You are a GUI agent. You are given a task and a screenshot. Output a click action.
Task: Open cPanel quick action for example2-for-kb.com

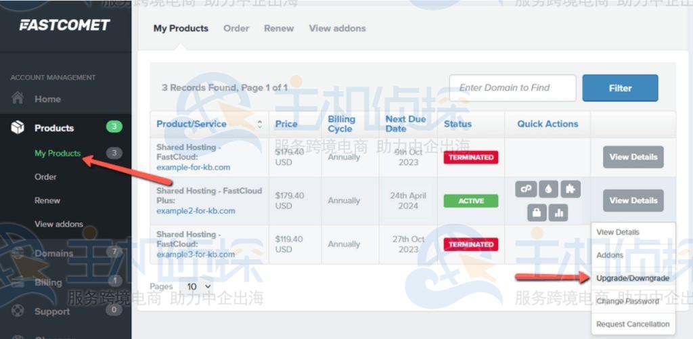[x=526, y=189]
